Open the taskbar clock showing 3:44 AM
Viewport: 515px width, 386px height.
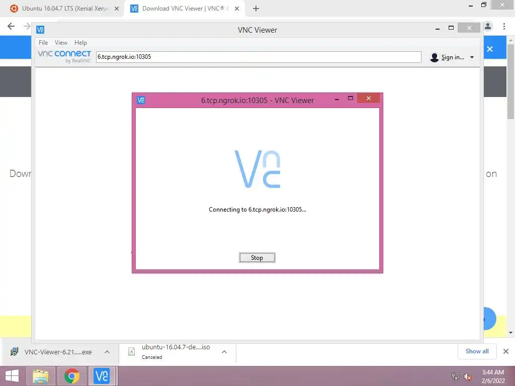coord(493,376)
